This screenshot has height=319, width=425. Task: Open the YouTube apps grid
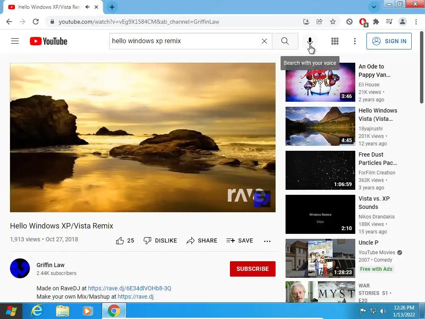coord(335,41)
